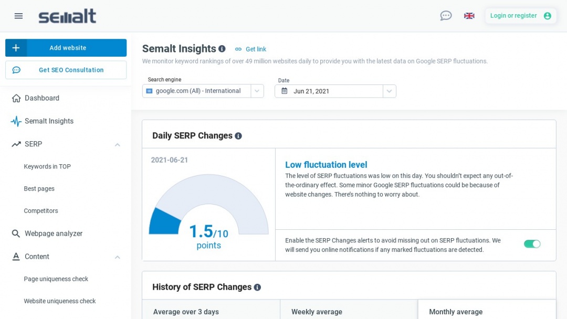
Task: Click the calendar icon in Date field
Action: [285, 91]
